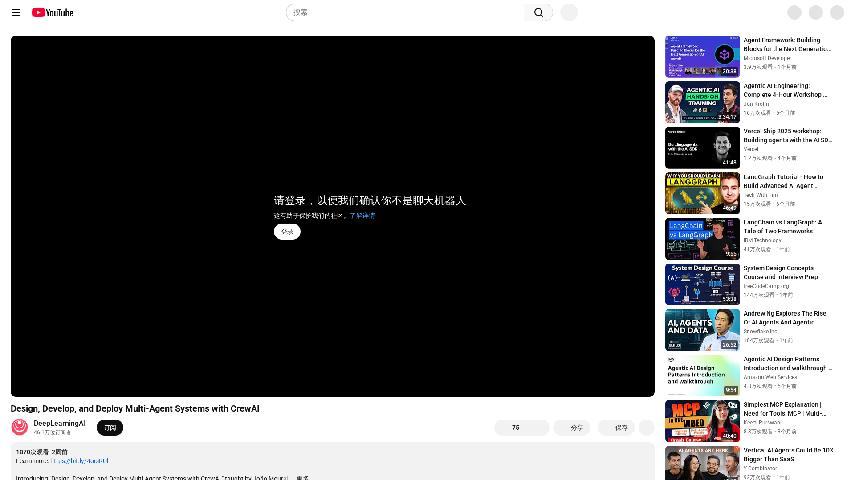Open the hamburger guide menu

tap(16, 12)
